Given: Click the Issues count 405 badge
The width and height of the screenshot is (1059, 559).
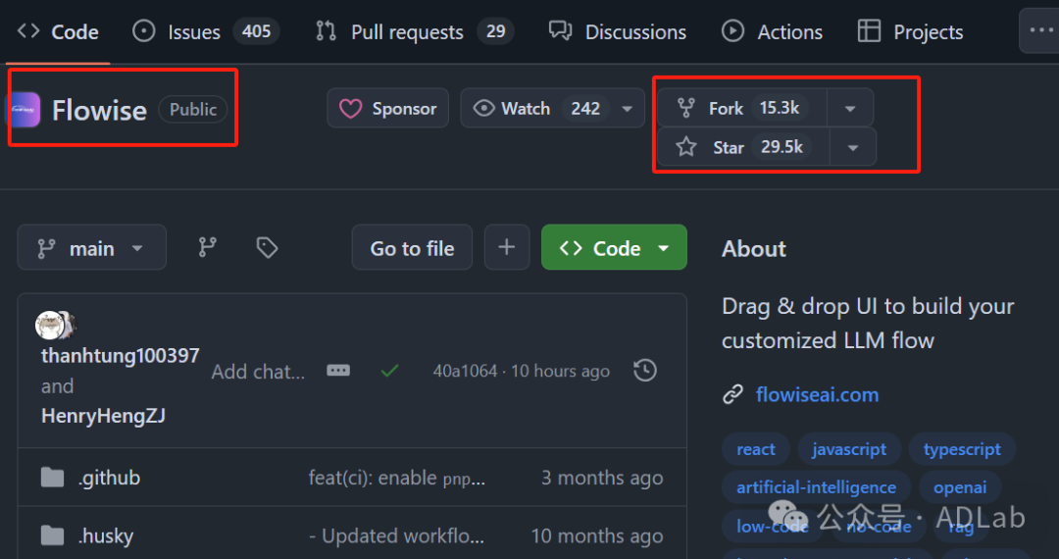Looking at the screenshot, I should click(257, 31).
